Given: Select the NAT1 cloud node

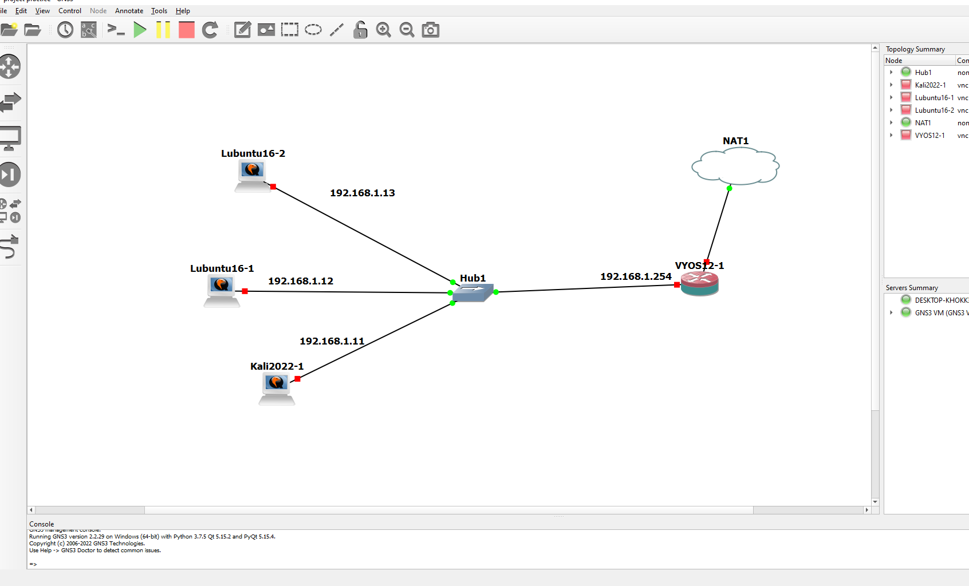Looking at the screenshot, I should [735, 166].
